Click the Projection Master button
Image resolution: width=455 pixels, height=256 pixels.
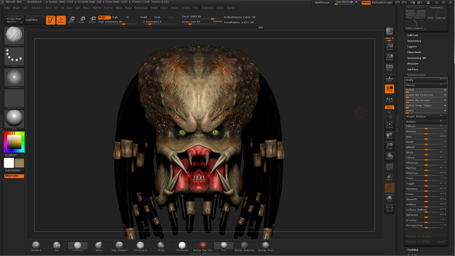point(14,20)
